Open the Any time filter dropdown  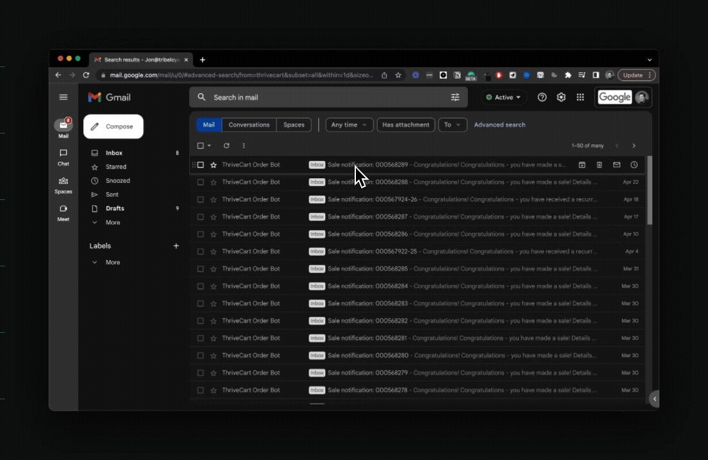[349, 125]
